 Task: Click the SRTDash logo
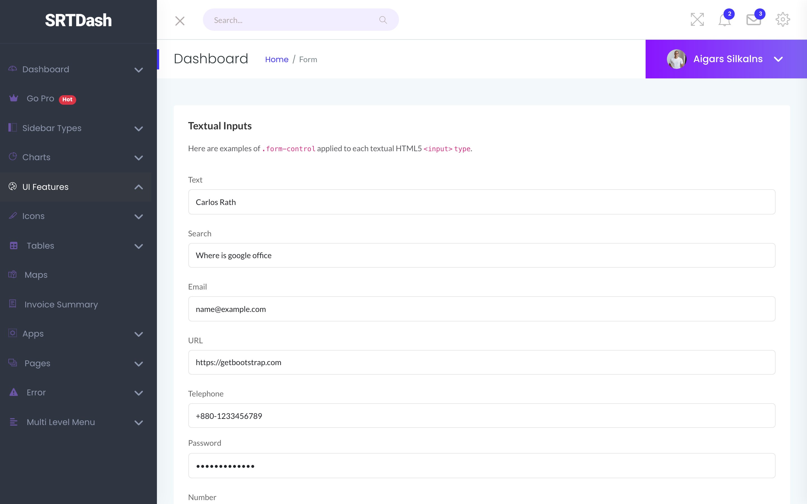pos(78,20)
